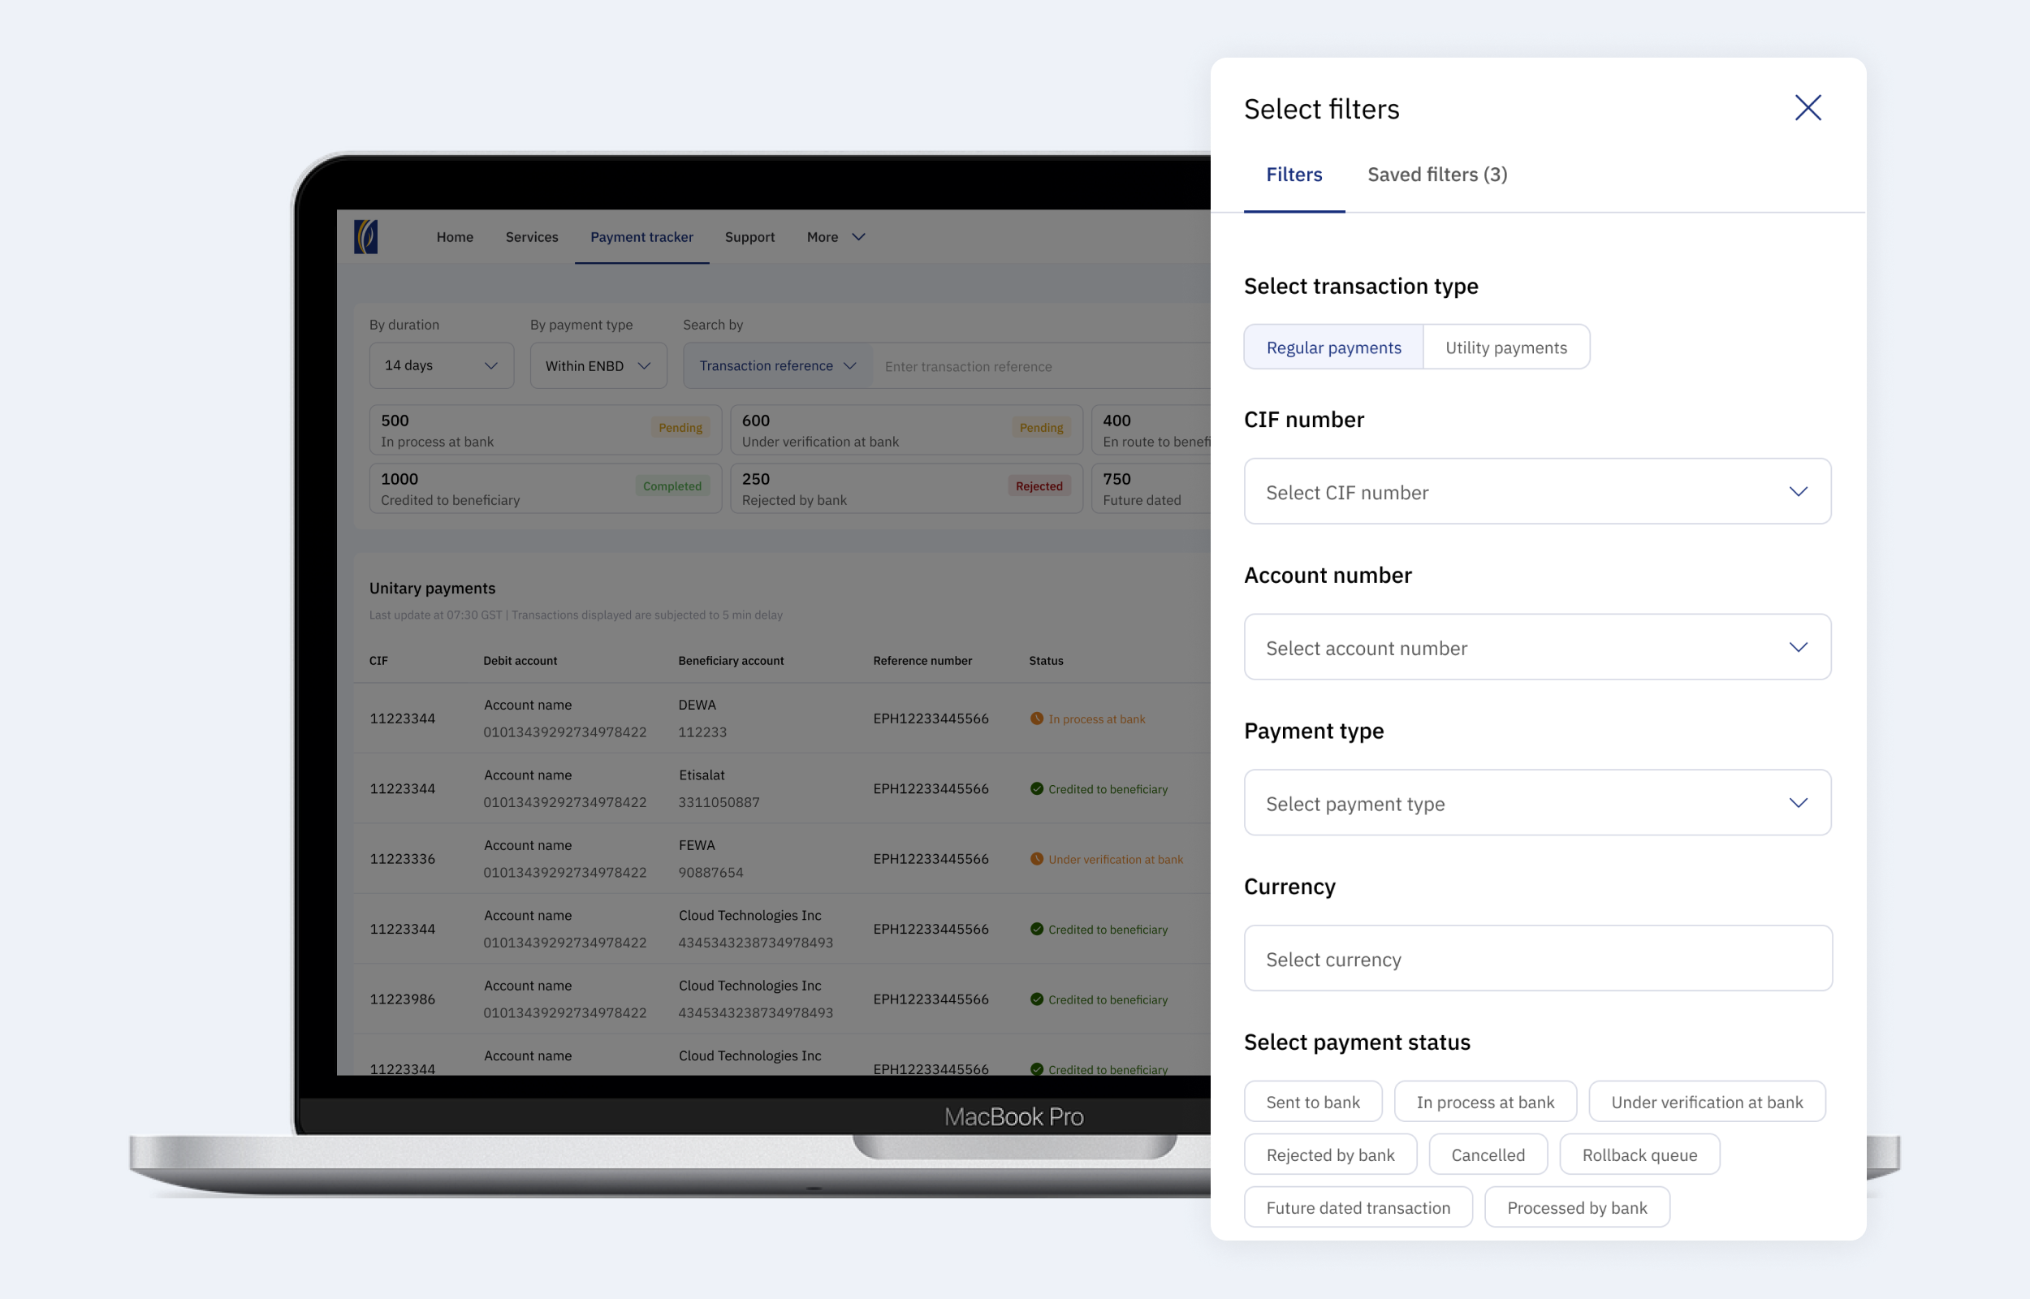Select Regular payments transaction type

pos(1333,347)
